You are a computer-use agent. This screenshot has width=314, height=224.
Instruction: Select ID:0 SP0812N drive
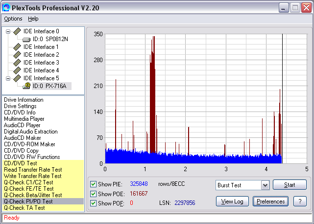pos(50,39)
